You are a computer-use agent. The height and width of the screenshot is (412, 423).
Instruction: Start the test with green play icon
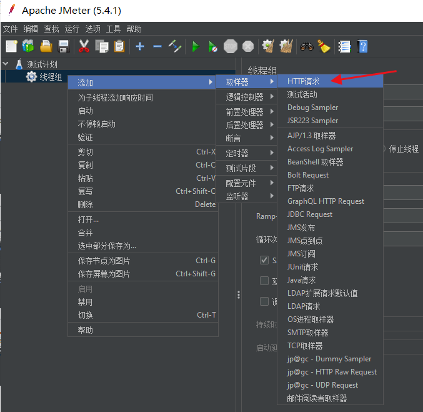tap(196, 46)
